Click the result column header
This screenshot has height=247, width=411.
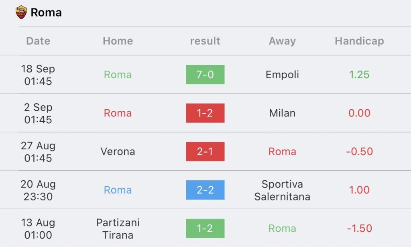[x=205, y=41]
